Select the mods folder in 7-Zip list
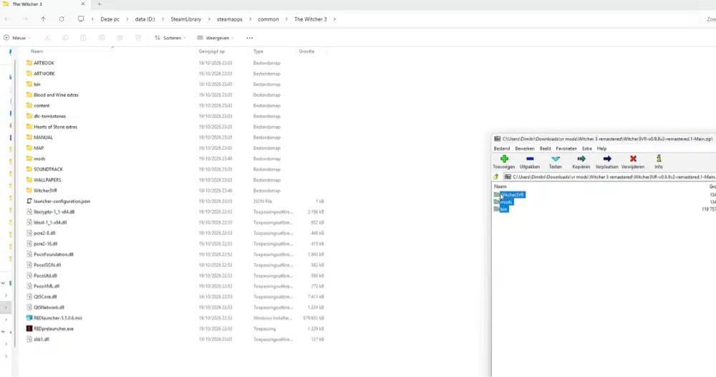 (503, 202)
